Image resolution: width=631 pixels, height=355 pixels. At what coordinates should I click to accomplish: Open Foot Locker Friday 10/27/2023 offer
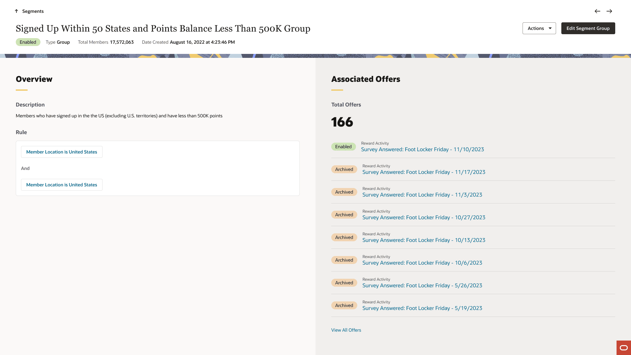coord(424,218)
